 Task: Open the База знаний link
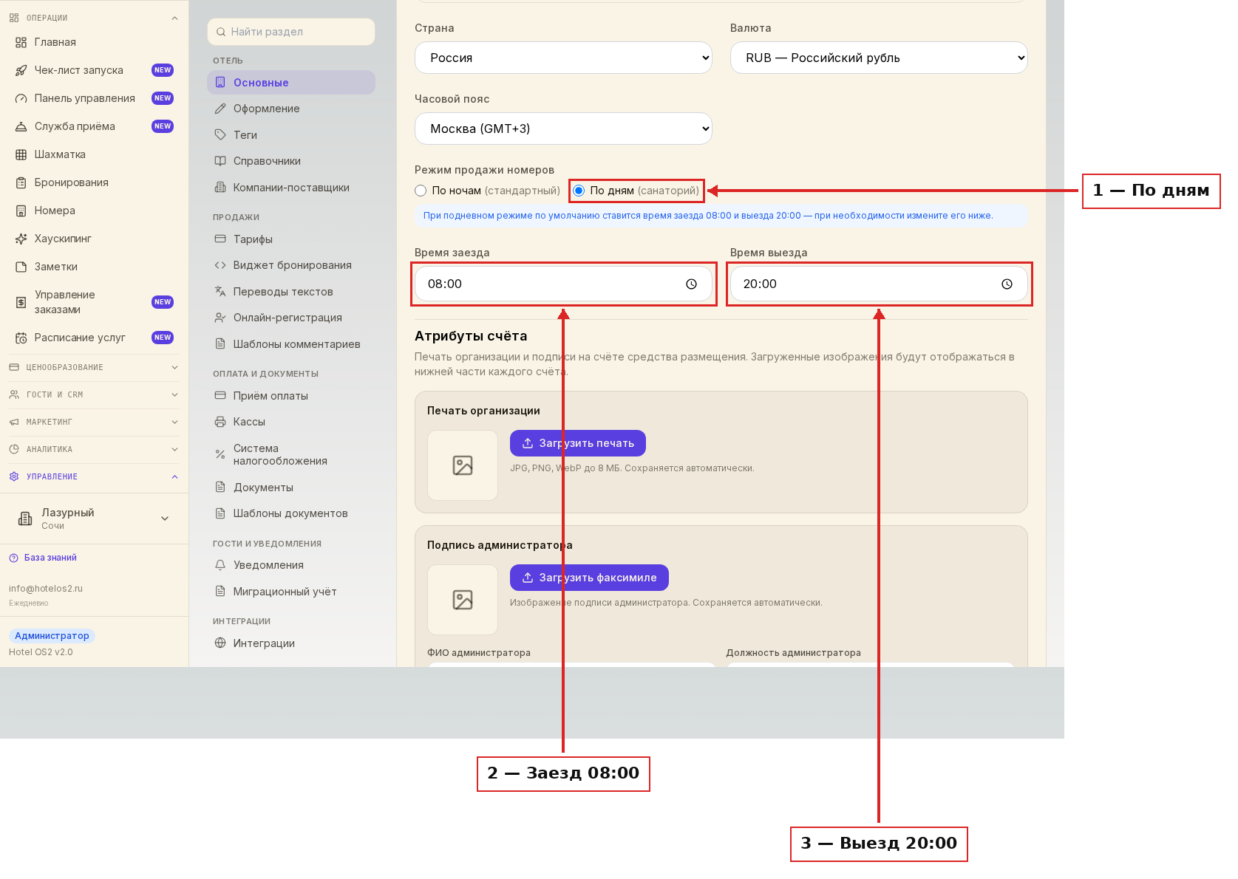coord(43,558)
